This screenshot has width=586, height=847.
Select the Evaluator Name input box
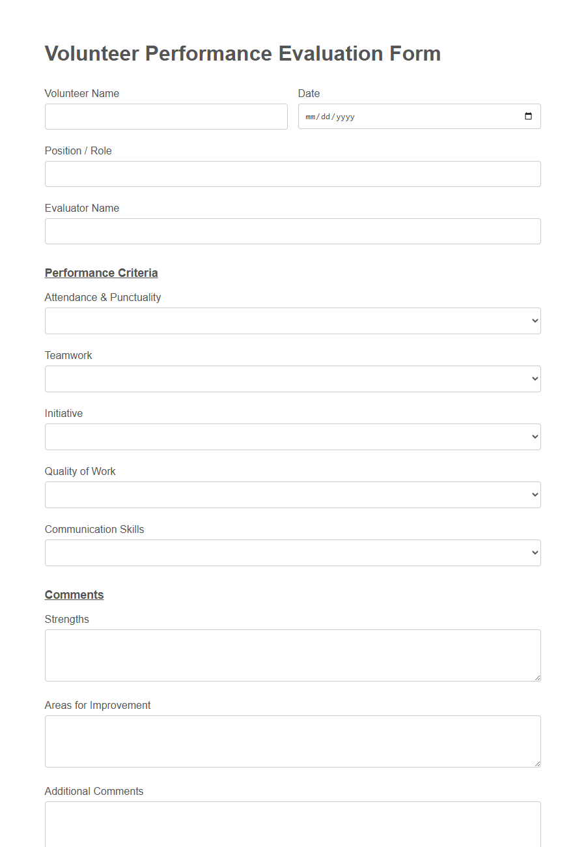click(293, 231)
